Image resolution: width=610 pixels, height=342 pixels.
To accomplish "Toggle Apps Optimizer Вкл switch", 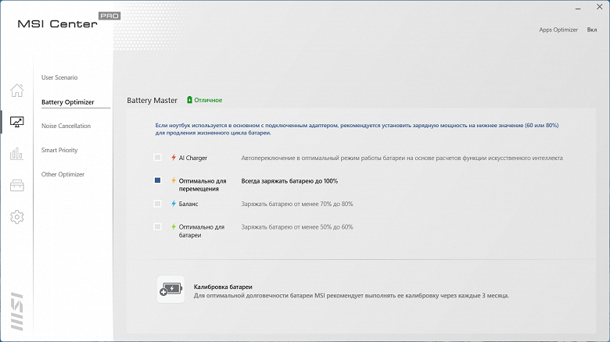I will 592,30.
